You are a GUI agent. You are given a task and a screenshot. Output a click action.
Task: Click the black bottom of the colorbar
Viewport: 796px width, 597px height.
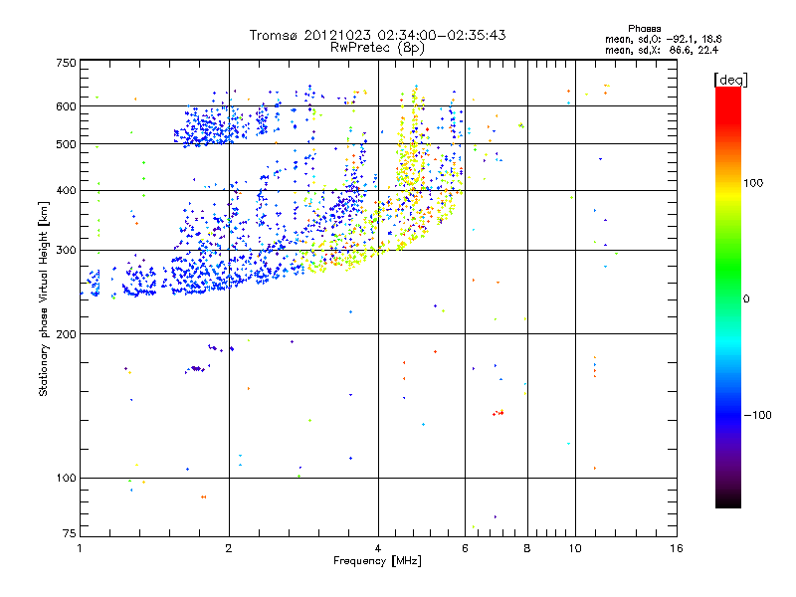point(728,500)
